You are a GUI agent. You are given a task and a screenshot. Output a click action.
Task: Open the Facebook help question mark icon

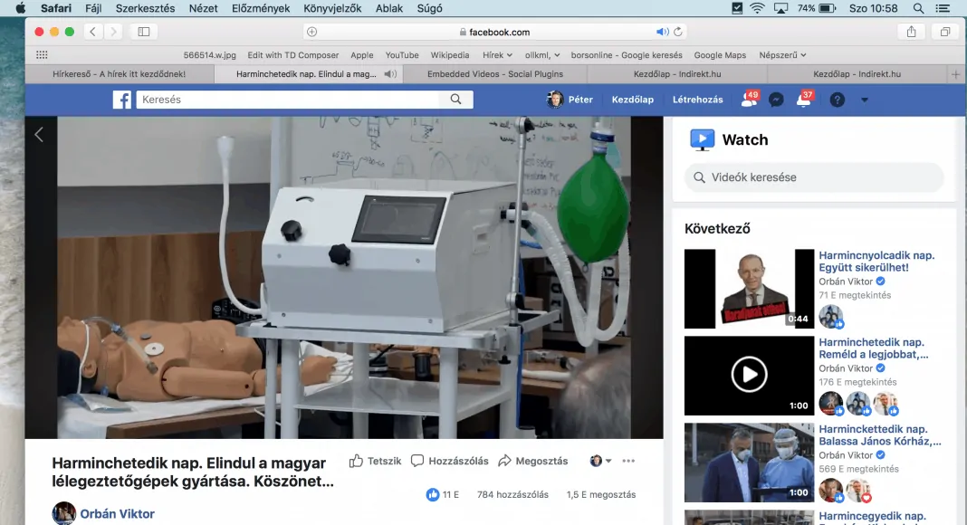837,100
